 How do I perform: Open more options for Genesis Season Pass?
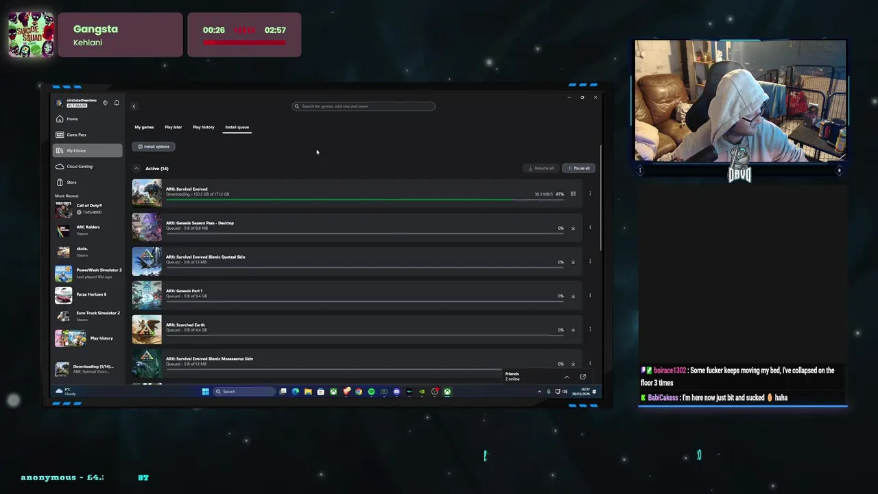(x=590, y=227)
